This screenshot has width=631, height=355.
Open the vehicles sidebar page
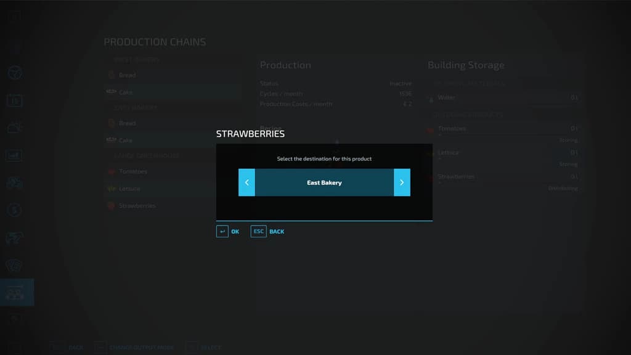[15, 182]
